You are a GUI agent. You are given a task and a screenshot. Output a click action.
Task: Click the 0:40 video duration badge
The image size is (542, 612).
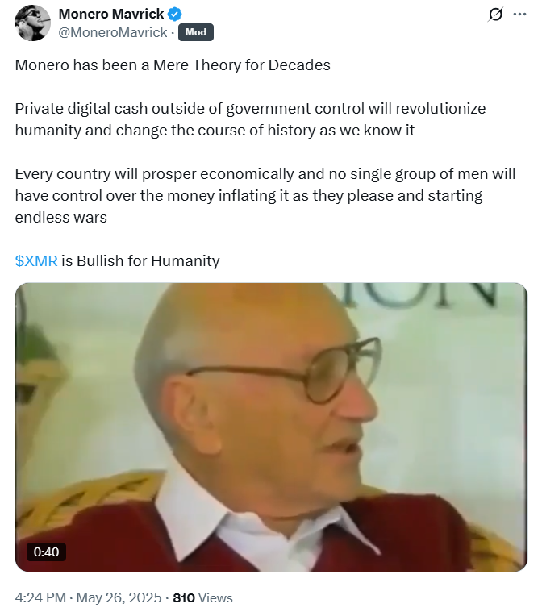point(46,552)
